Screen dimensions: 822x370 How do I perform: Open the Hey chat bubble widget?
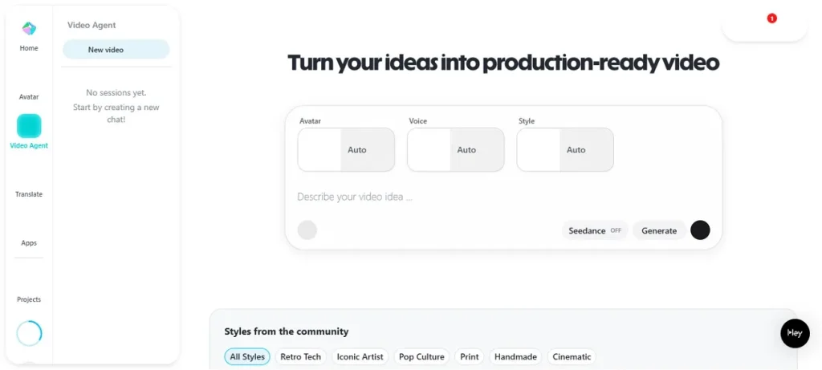pos(795,333)
